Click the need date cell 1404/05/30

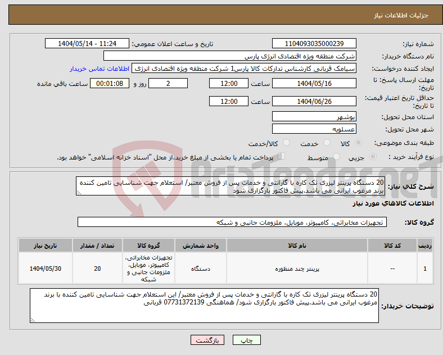(46, 268)
